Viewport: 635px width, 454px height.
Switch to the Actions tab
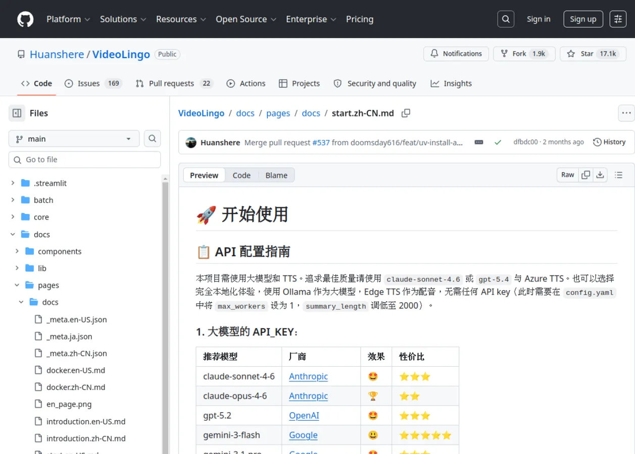pos(246,84)
